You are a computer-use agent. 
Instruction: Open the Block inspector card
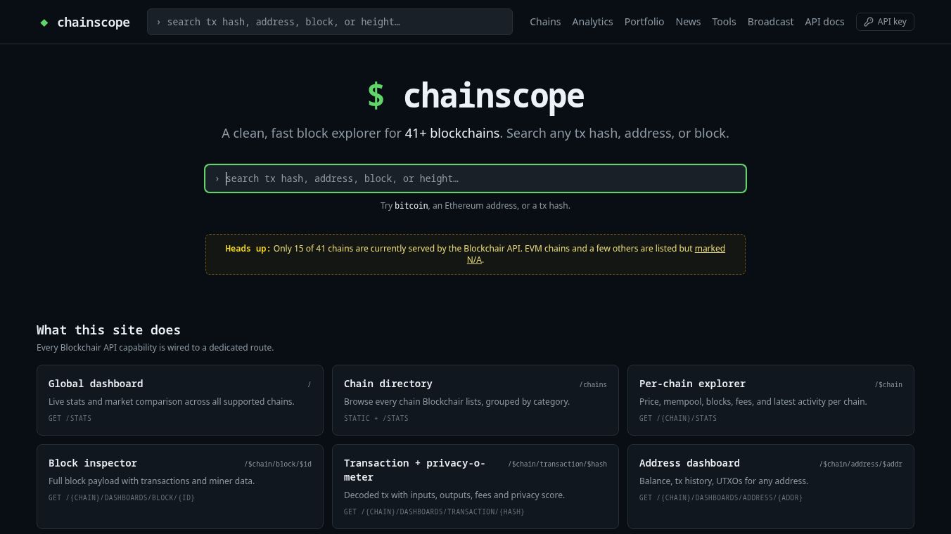[x=180, y=486]
